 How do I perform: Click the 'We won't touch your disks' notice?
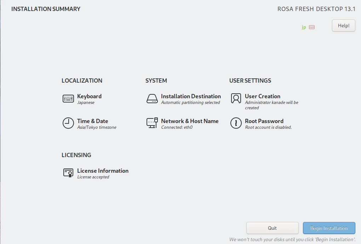click(x=292, y=239)
